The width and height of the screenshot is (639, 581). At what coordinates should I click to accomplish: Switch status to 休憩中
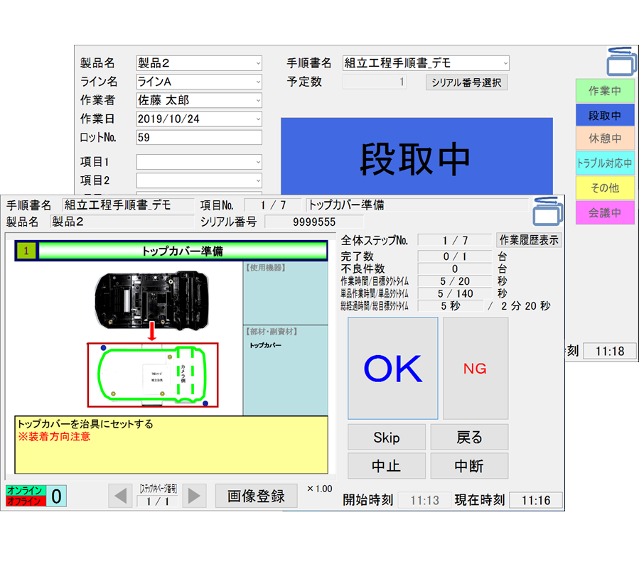pyautogui.click(x=605, y=139)
